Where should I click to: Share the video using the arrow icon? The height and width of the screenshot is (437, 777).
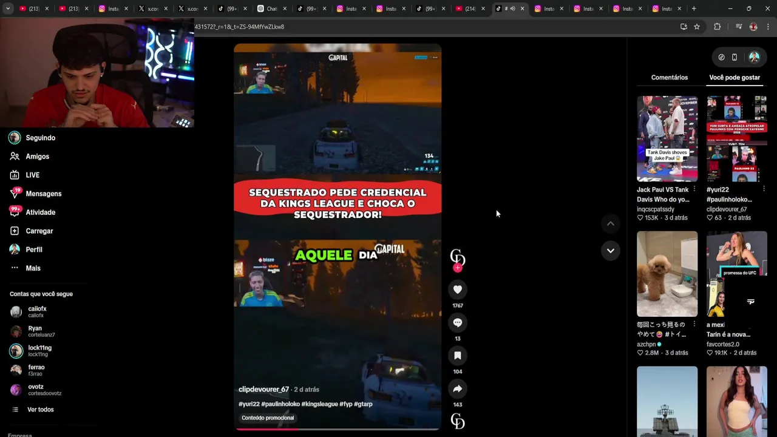click(x=458, y=388)
